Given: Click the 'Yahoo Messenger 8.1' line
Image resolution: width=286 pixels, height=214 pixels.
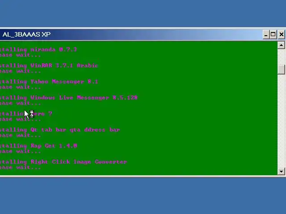Looking at the screenshot, I should (x=49, y=82).
